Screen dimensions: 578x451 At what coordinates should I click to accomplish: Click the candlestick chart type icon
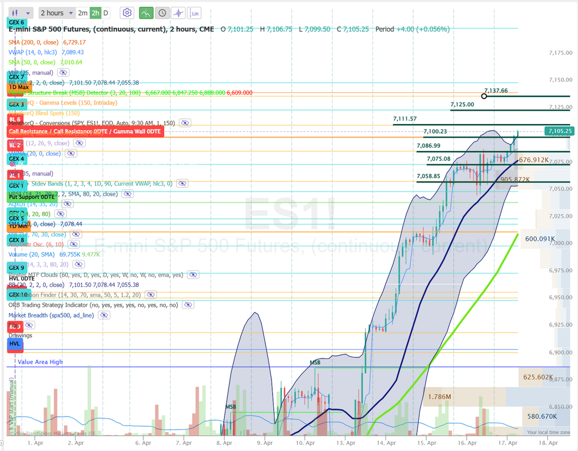pos(16,12)
